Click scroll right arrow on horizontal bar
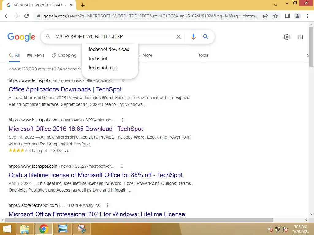The image size is (314, 235). click(306, 220)
